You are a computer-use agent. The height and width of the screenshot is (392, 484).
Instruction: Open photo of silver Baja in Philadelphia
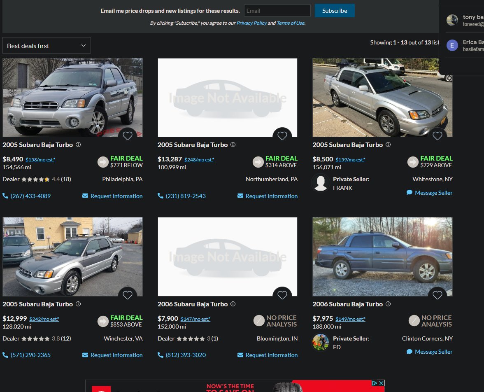(x=72, y=97)
